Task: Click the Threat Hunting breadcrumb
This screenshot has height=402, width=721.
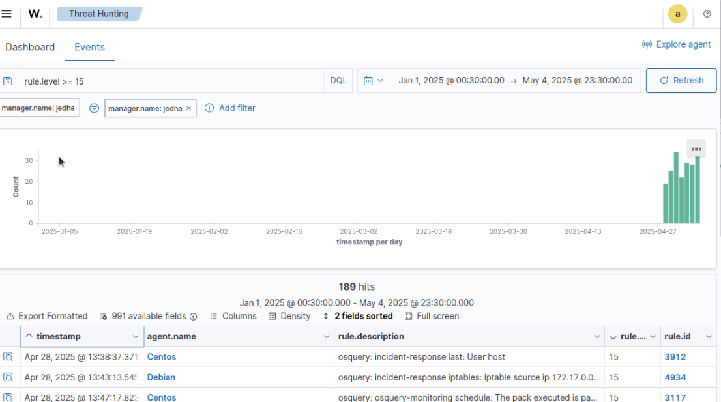Action: click(x=99, y=14)
